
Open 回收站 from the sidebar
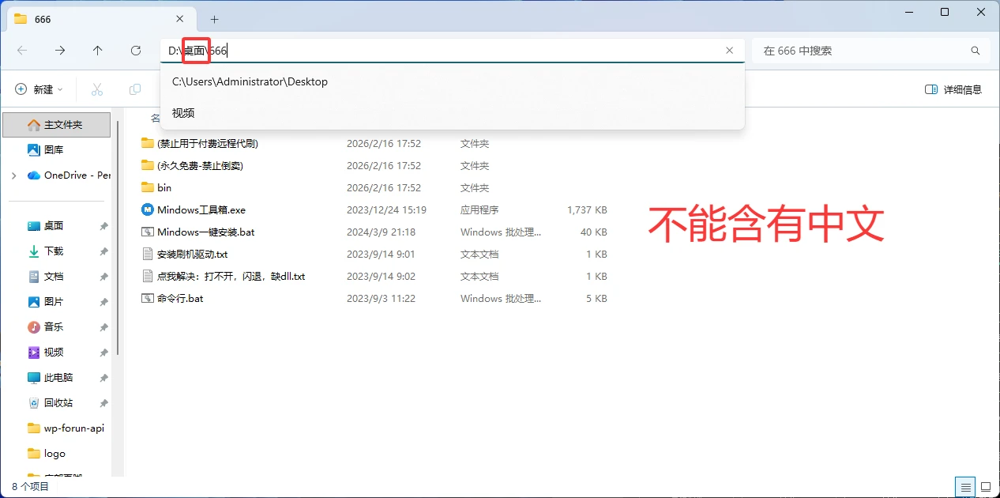point(58,403)
